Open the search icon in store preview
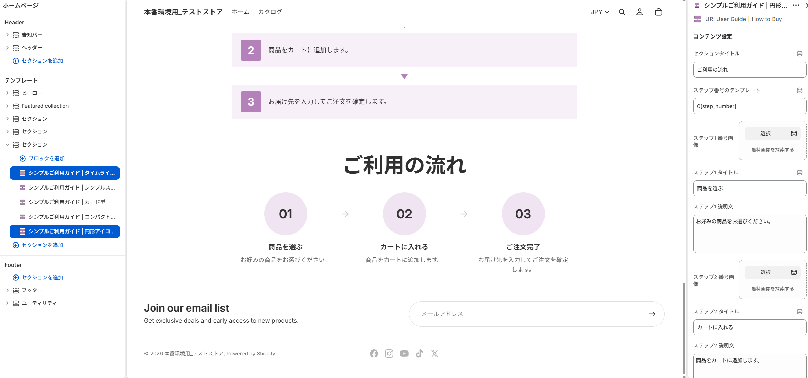Image resolution: width=808 pixels, height=378 pixels. pyautogui.click(x=622, y=12)
